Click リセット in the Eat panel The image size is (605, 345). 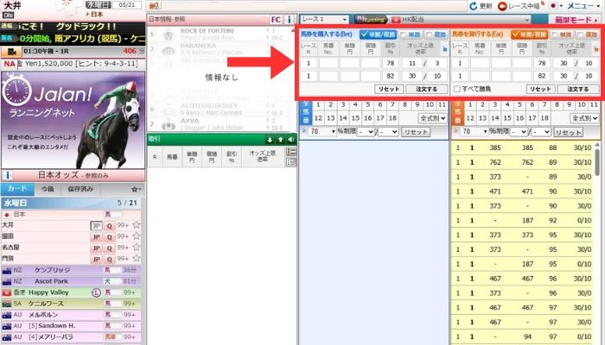pos(539,89)
